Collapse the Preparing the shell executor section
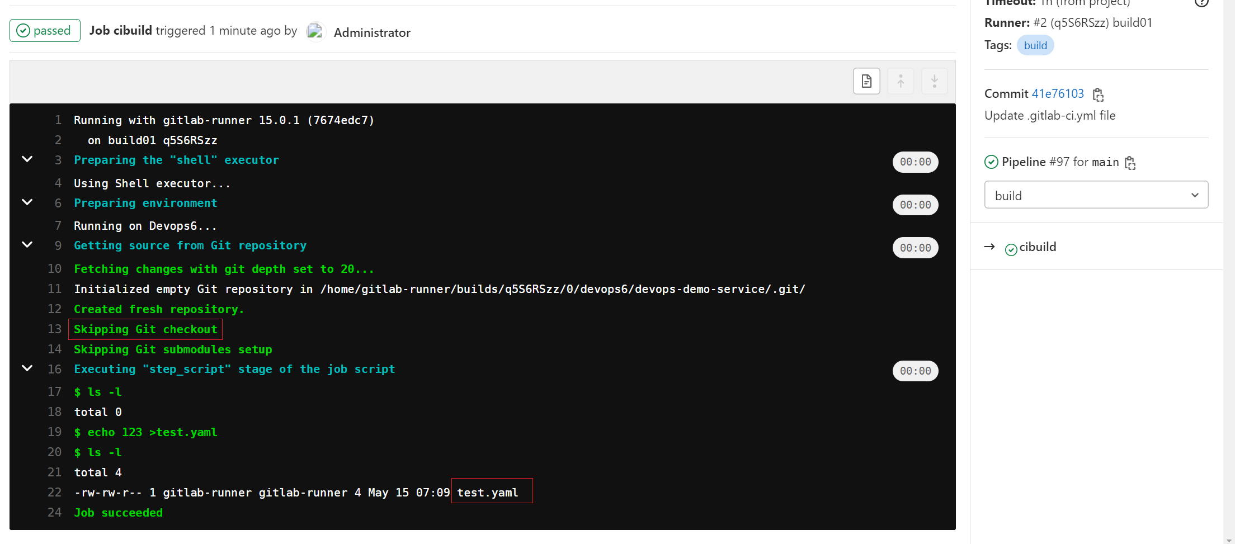The image size is (1235, 544). (x=27, y=159)
